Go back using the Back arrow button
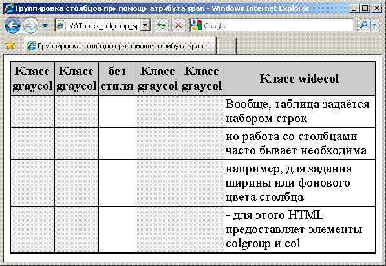Viewport: 386px width, 266px height. 12,25
